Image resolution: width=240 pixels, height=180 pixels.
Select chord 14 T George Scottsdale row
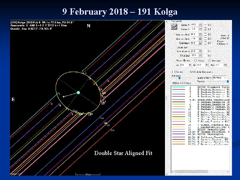(x=200, y=119)
